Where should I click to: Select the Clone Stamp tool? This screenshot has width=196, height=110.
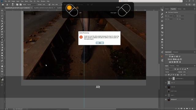coord(2,39)
